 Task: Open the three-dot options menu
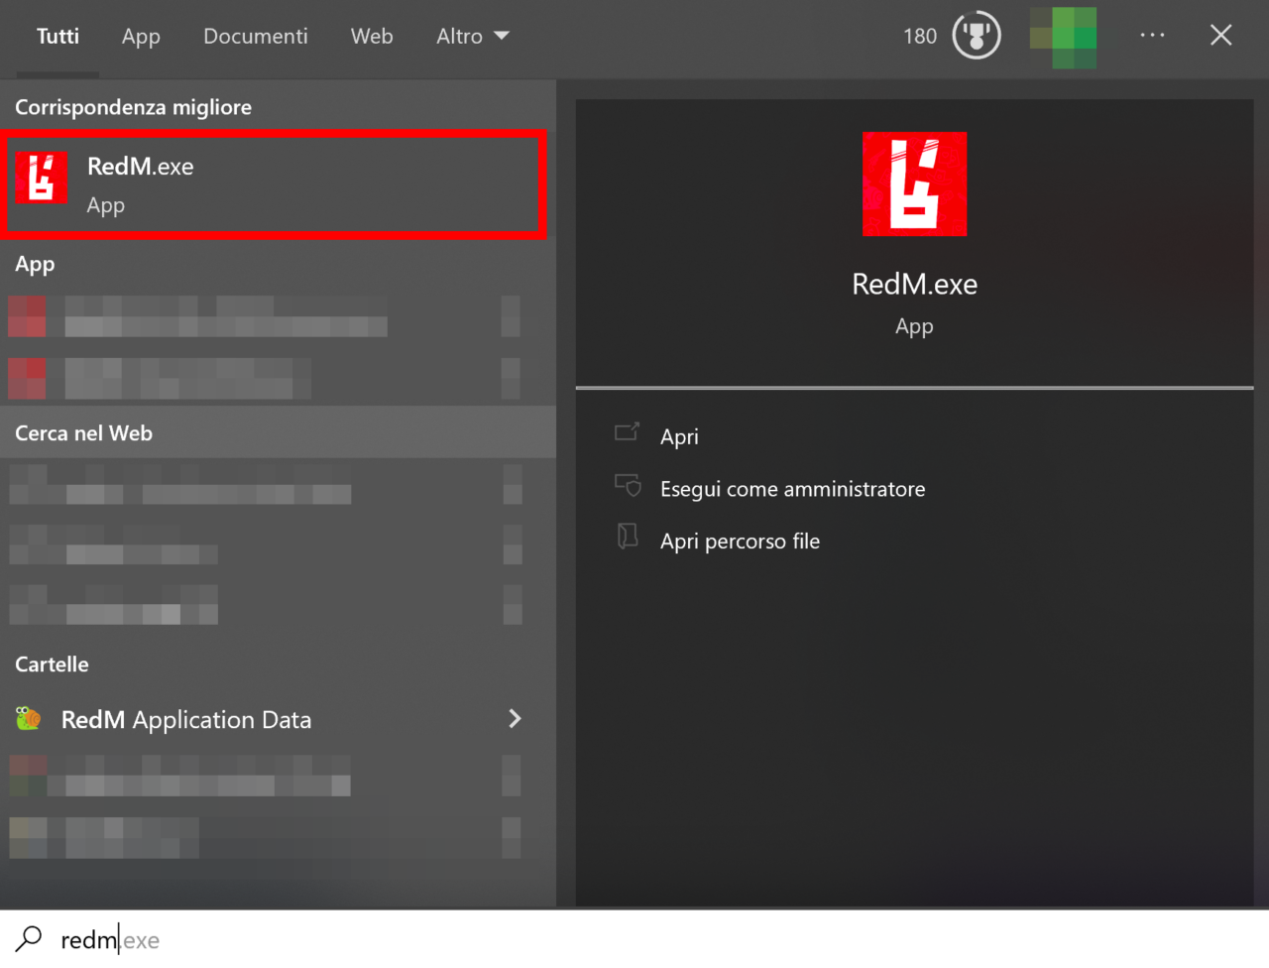pos(1152,36)
